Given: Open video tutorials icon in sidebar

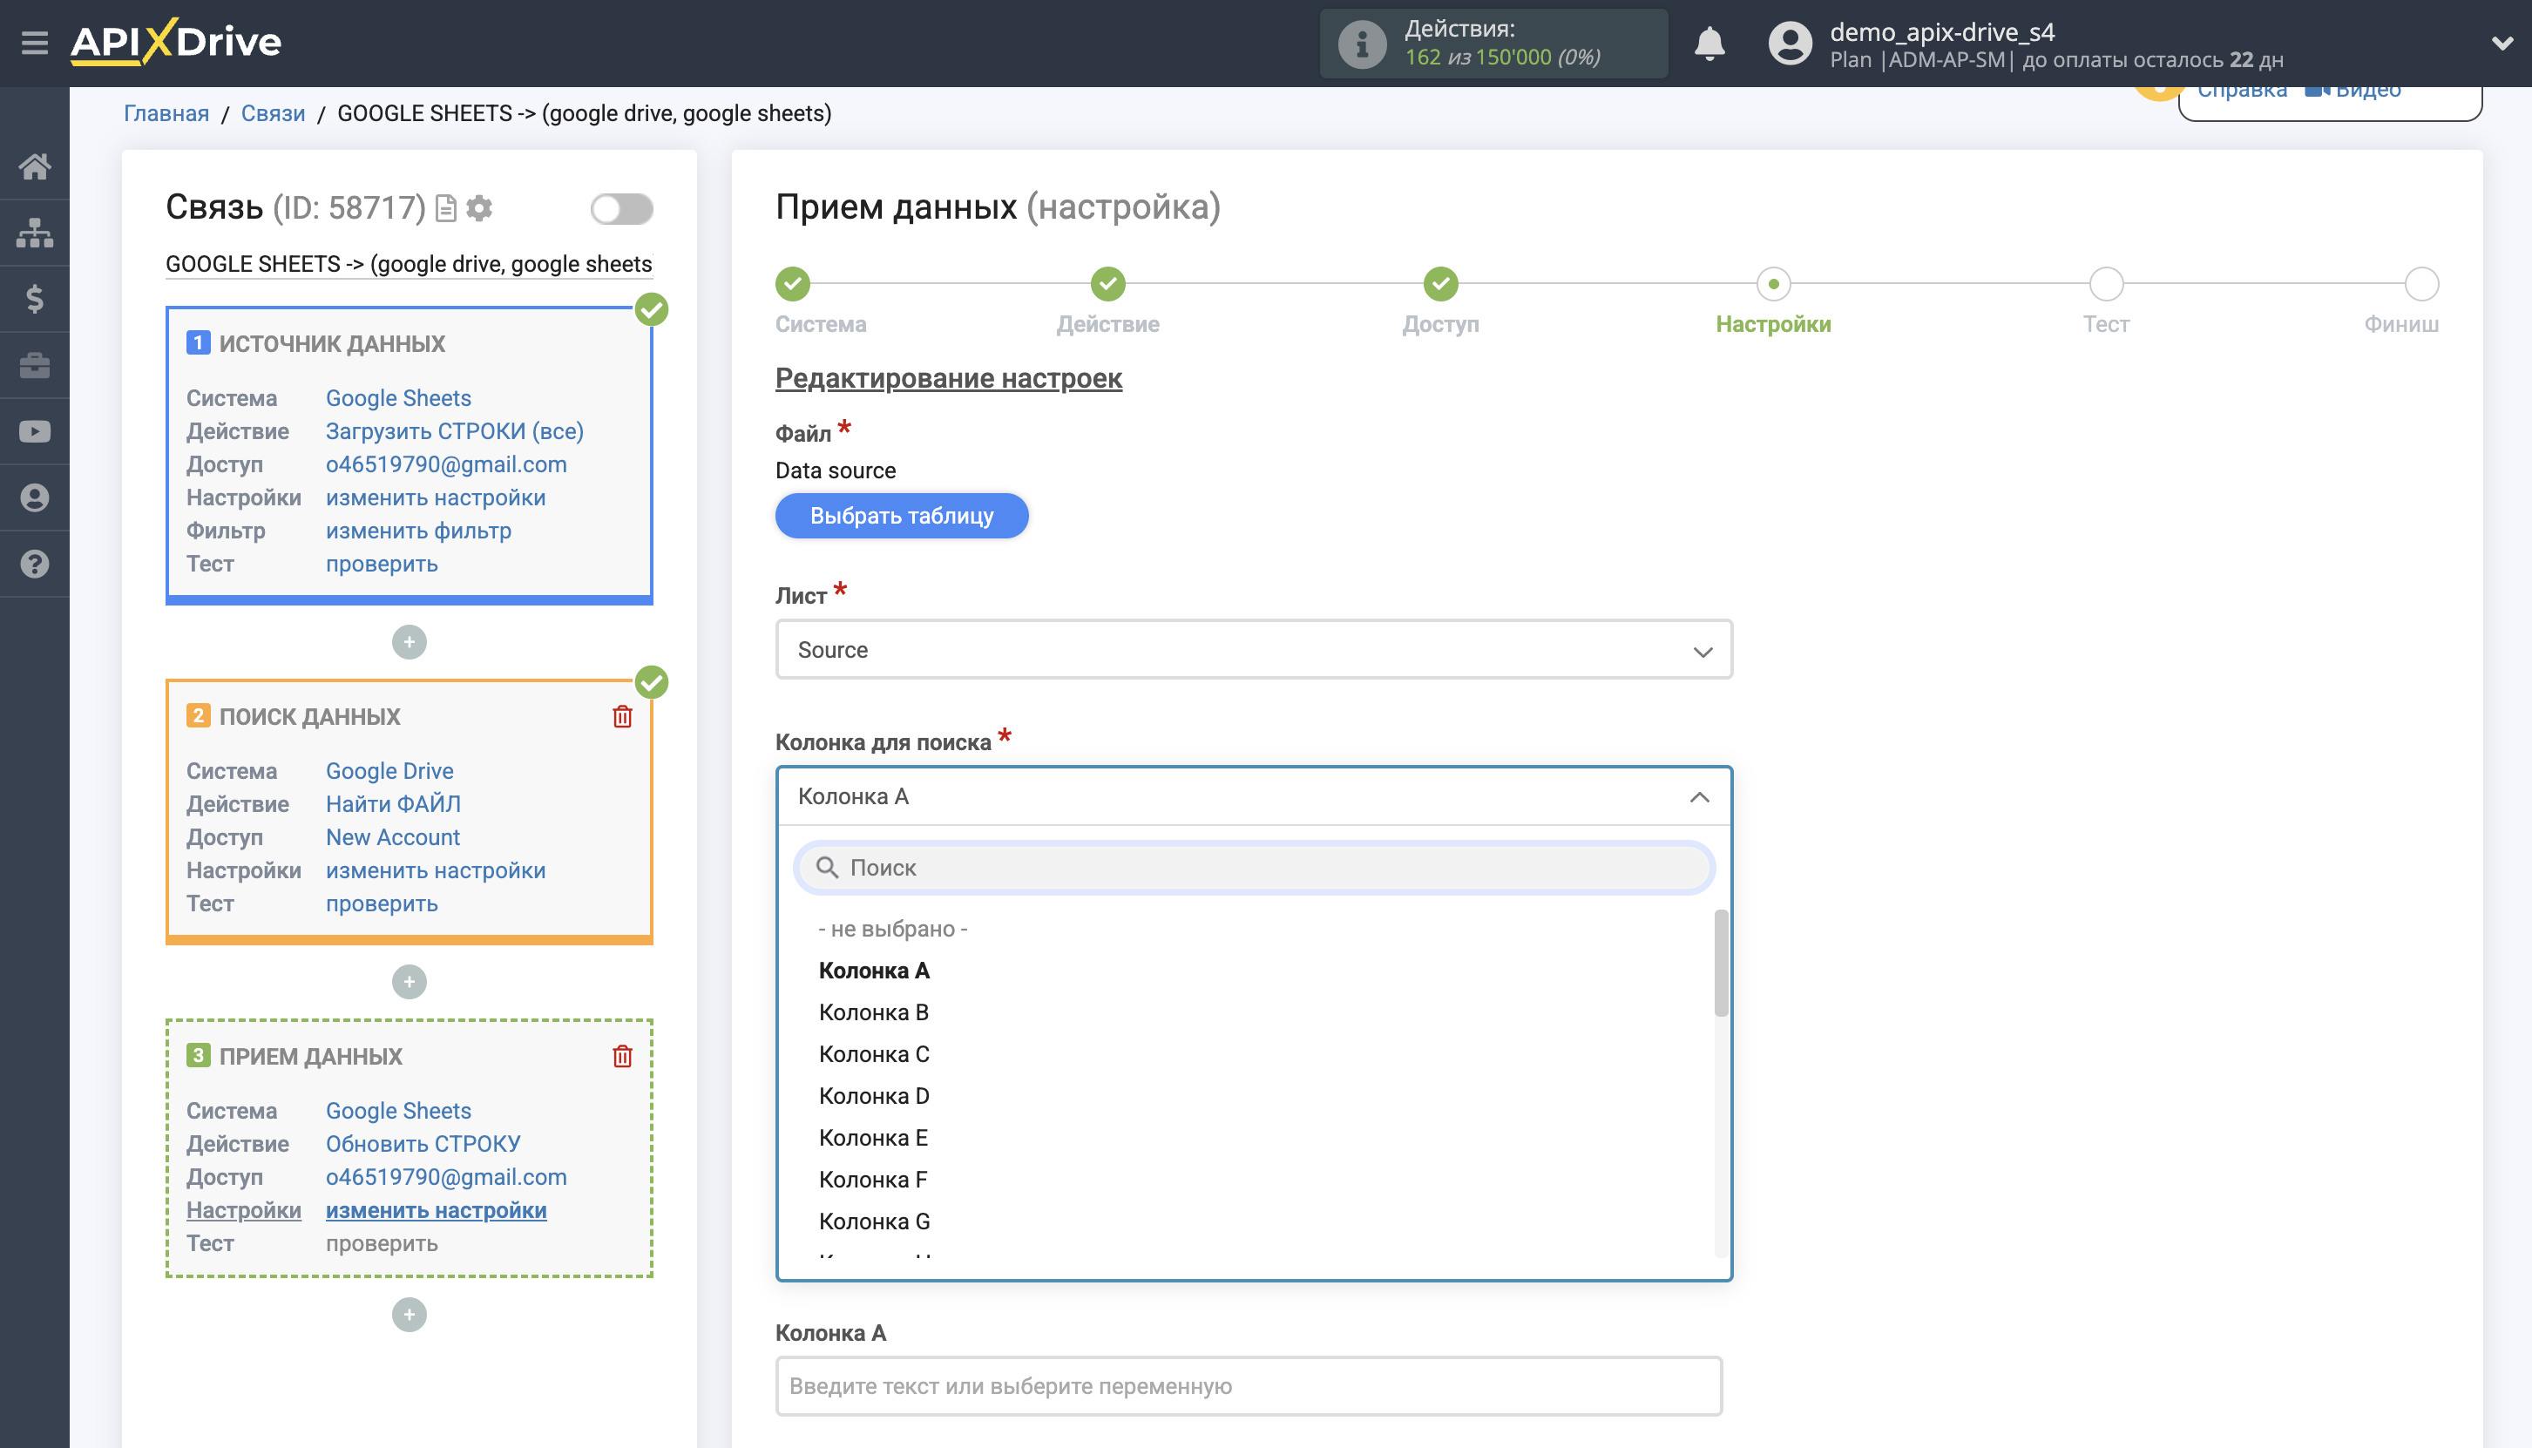Looking at the screenshot, I should [x=35, y=431].
